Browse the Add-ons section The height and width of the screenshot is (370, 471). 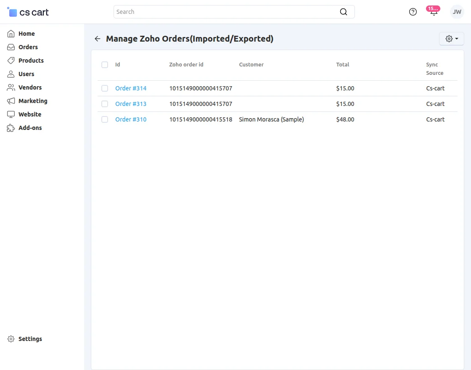[x=29, y=128]
